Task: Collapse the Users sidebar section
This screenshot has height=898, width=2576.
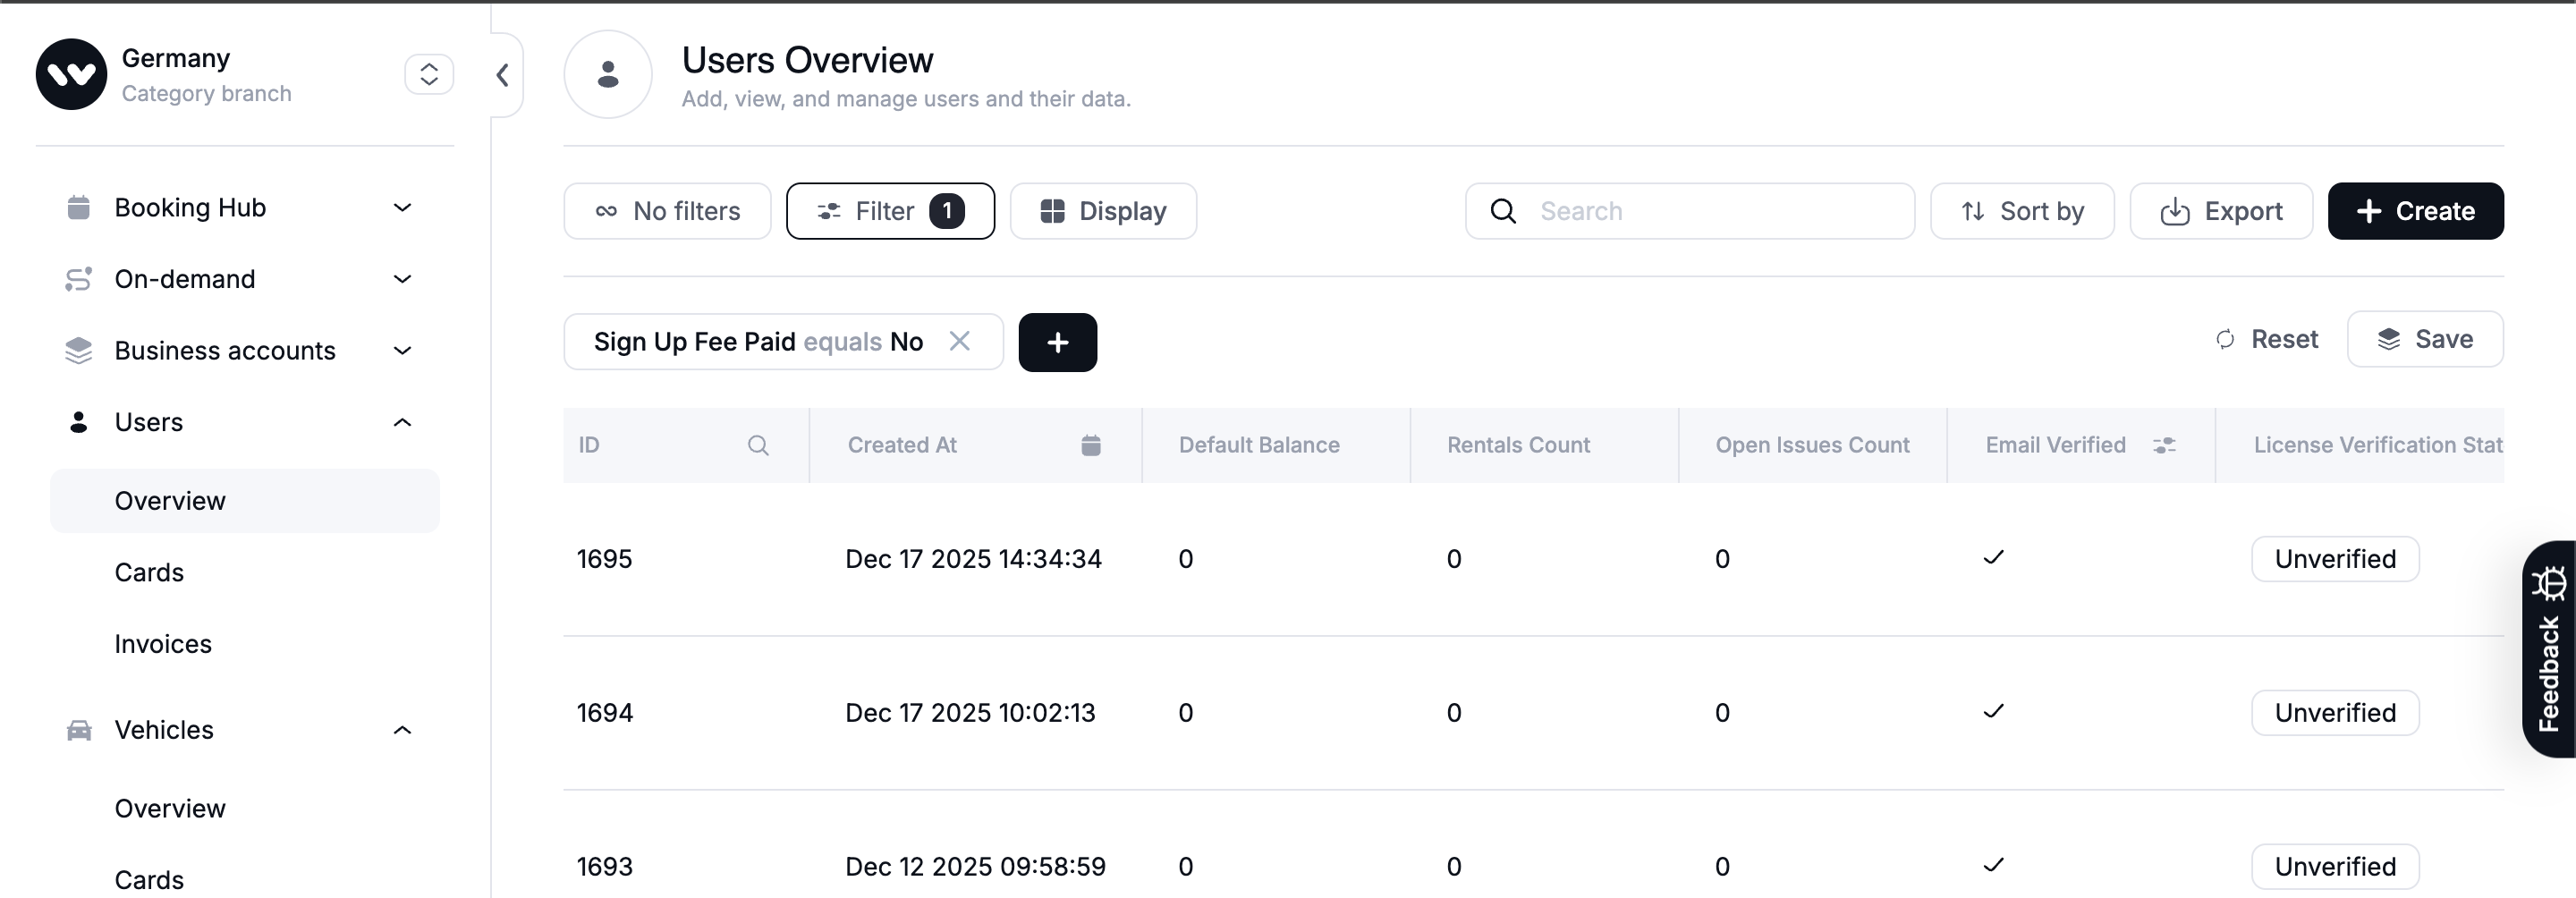Action: click(x=401, y=422)
